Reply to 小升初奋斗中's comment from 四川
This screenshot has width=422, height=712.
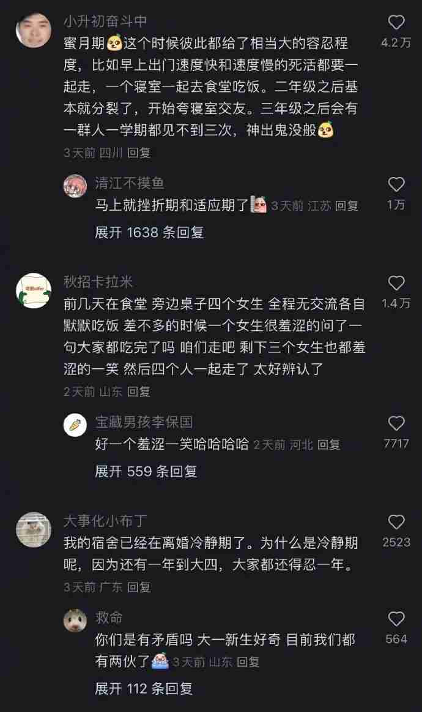point(139,153)
